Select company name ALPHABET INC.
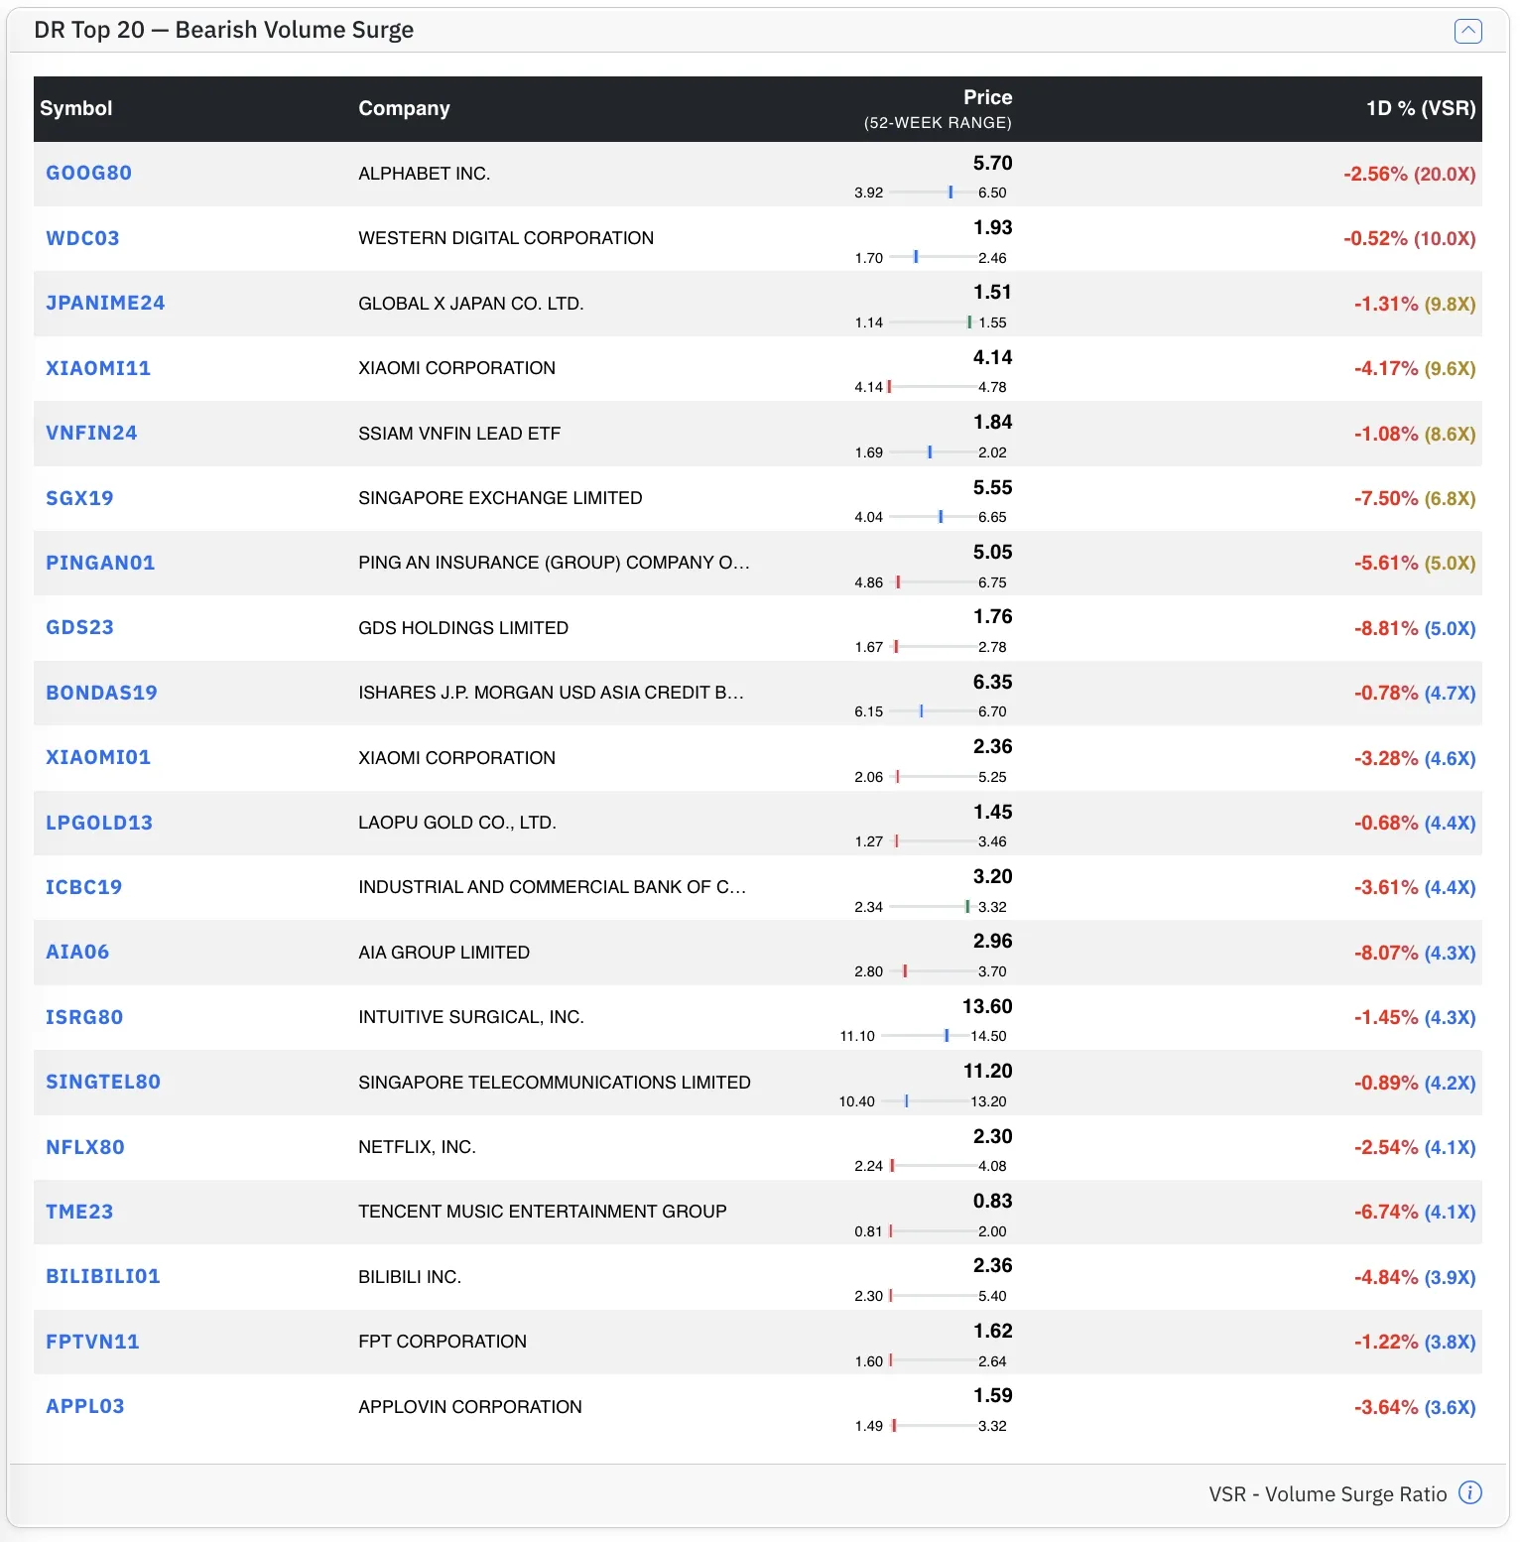1520x1542 pixels. (x=424, y=174)
